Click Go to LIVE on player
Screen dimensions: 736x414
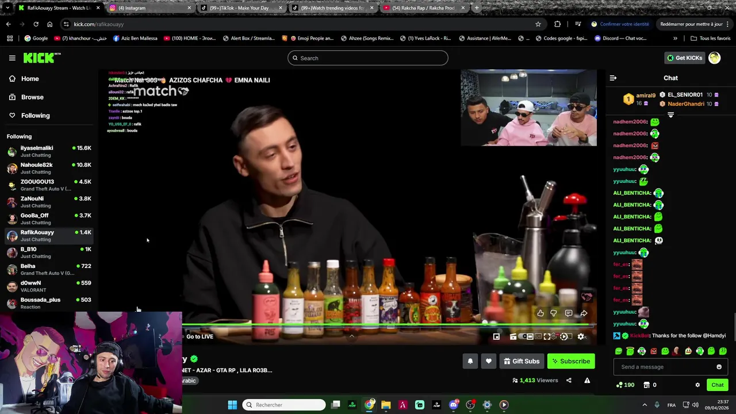pyautogui.click(x=200, y=337)
